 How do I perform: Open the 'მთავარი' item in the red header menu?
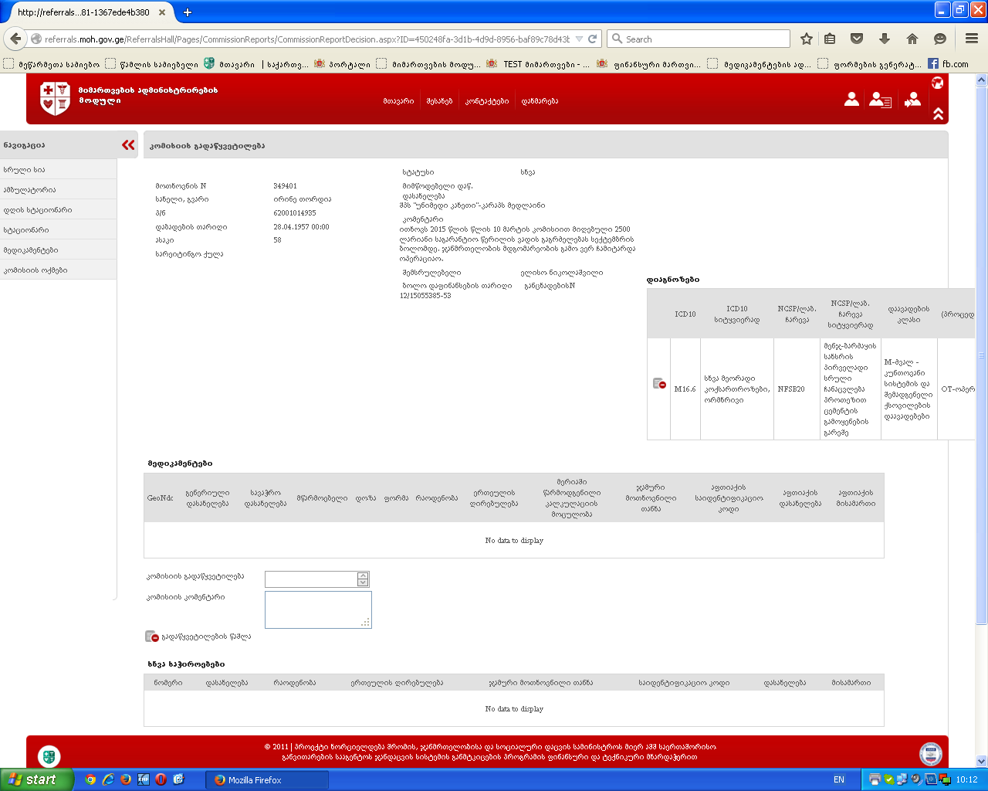(x=398, y=101)
